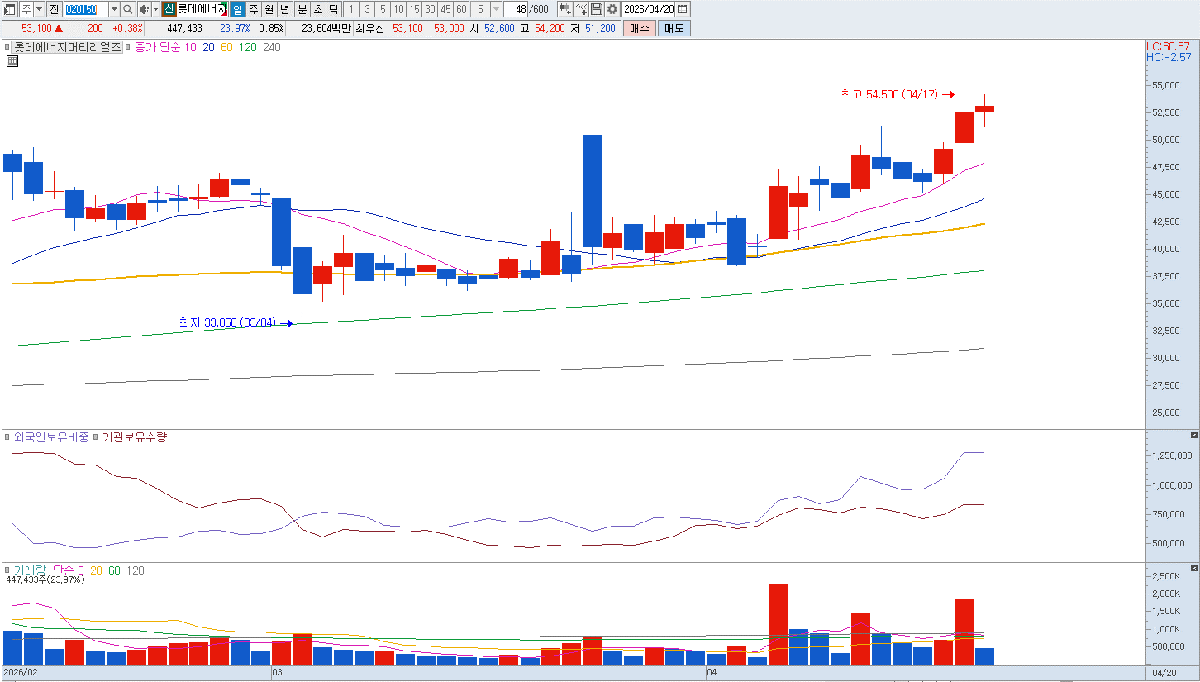Screen dimensions: 1200x682
Task: Click the line drawing tool icon
Action: [x=580, y=9]
